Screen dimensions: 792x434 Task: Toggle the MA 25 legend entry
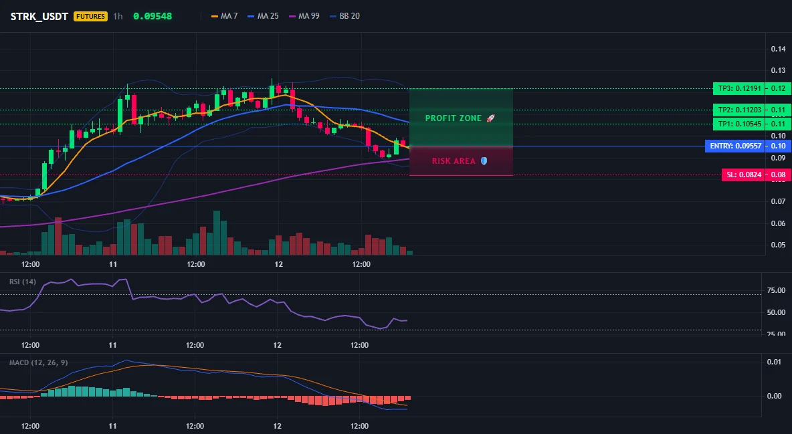[x=263, y=16]
